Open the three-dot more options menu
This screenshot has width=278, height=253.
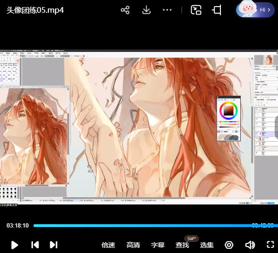click(x=167, y=10)
